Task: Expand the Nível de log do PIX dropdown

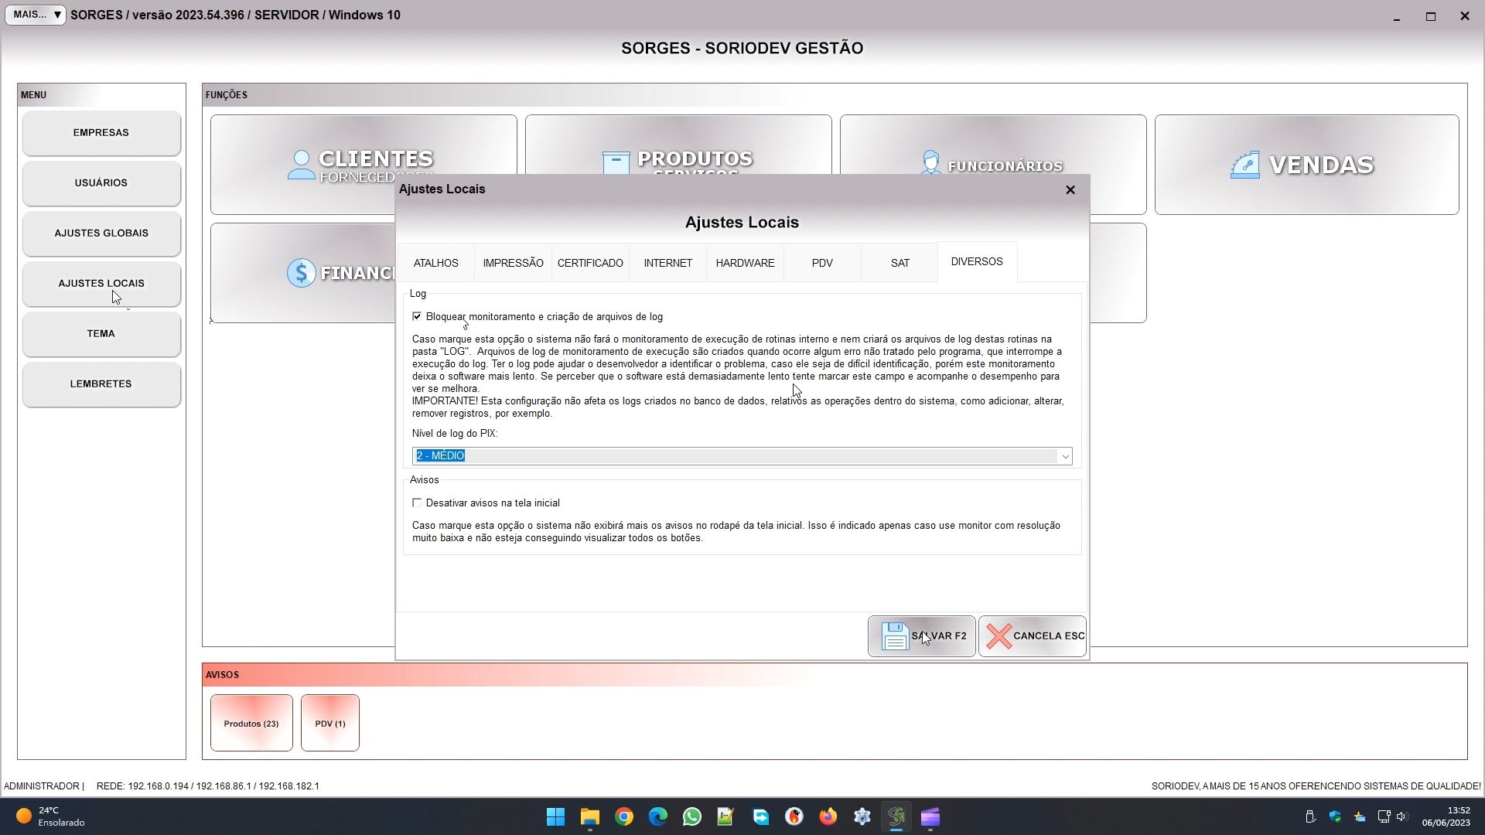Action: 1064,456
